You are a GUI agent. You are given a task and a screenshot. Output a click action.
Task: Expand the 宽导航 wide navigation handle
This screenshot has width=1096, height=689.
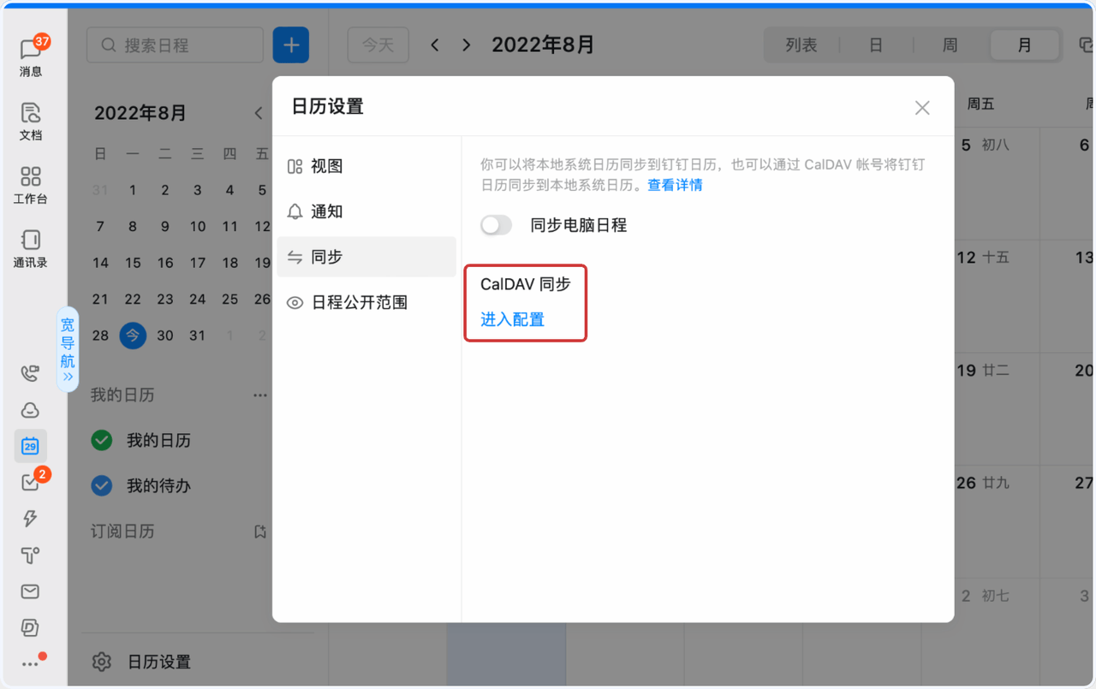68,349
